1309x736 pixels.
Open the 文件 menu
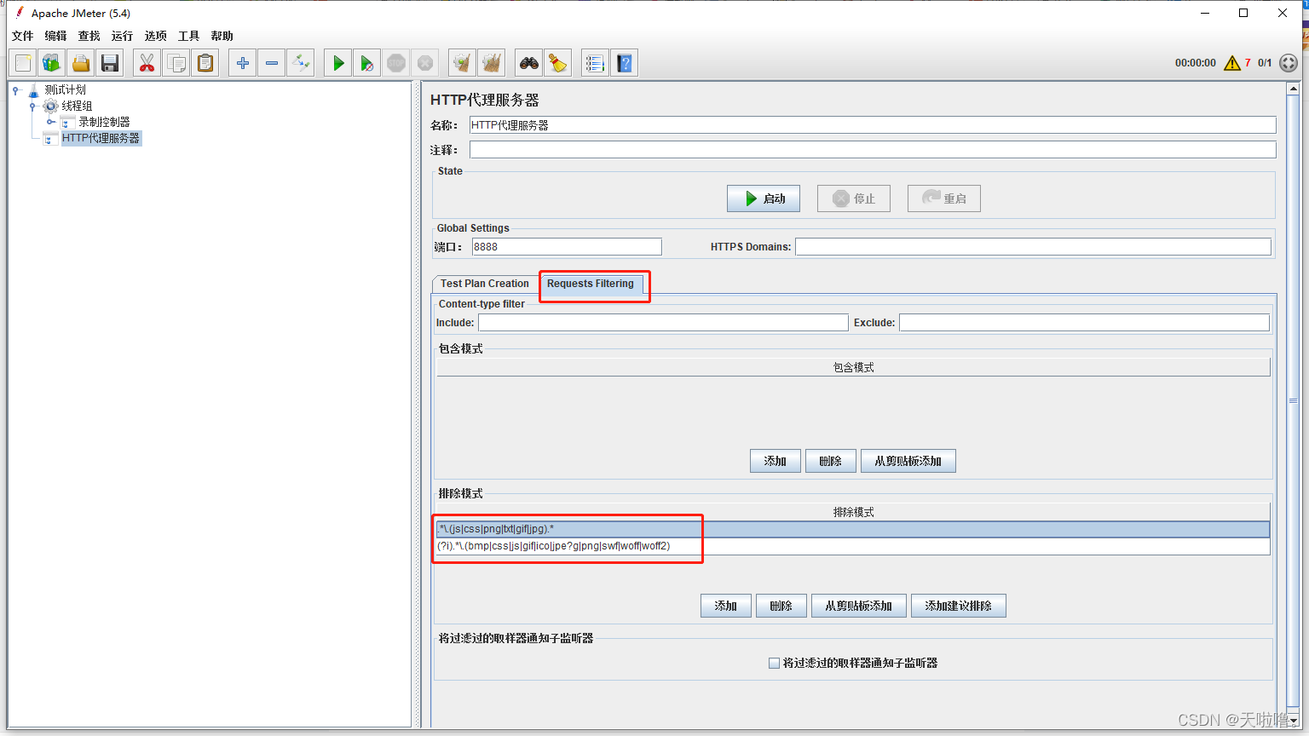point(23,36)
